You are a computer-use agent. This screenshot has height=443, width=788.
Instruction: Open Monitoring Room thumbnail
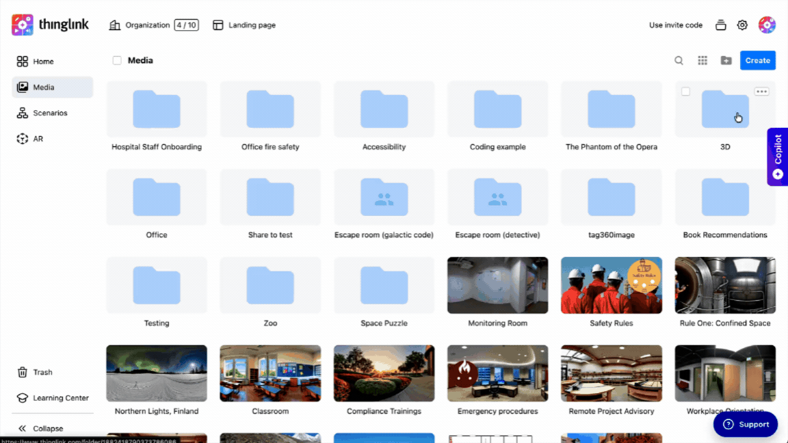(x=497, y=285)
